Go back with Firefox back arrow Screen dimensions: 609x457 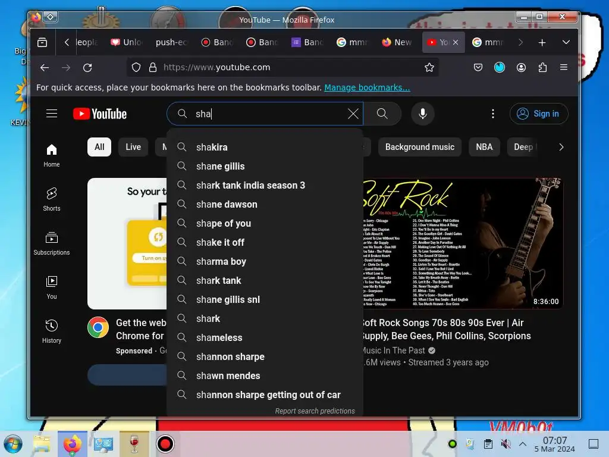click(x=45, y=68)
